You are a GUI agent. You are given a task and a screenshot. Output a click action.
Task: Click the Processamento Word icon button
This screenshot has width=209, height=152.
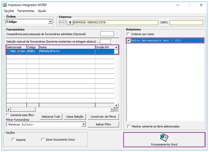pos(164,140)
